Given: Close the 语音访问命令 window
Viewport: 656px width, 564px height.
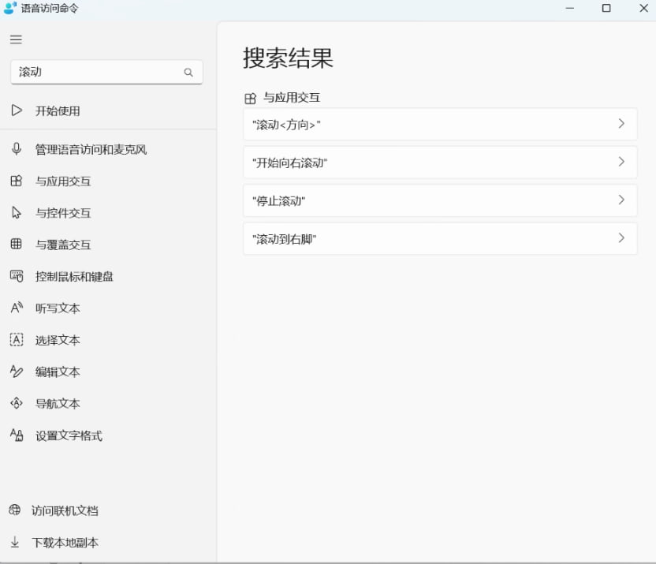Looking at the screenshot, I should pos(644,8).
